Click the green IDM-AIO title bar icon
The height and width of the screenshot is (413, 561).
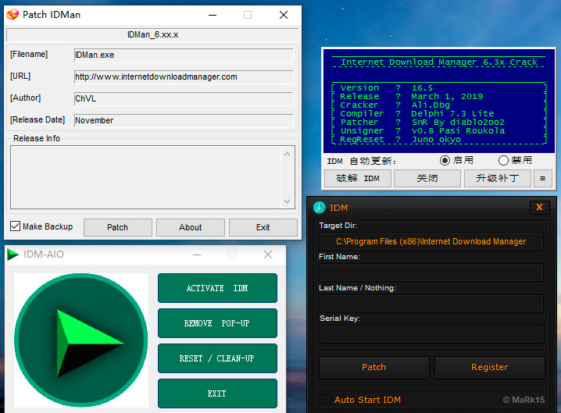pos(13,255)
